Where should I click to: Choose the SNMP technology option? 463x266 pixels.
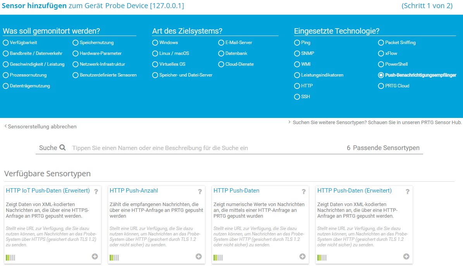click(297, 53)
